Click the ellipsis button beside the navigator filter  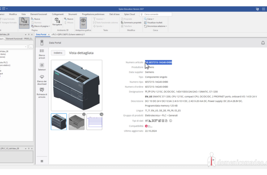(31, 47)
